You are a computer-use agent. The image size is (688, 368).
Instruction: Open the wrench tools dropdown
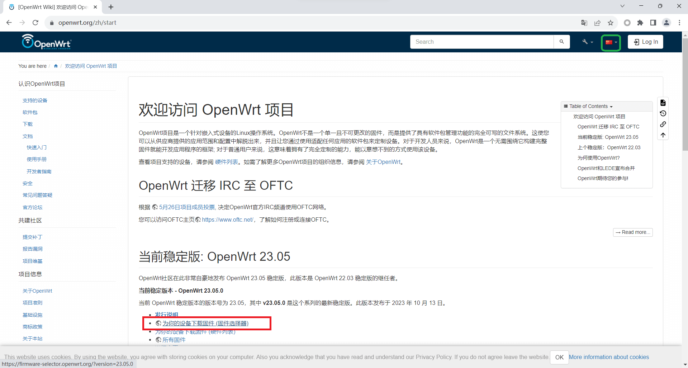[588, 42]
